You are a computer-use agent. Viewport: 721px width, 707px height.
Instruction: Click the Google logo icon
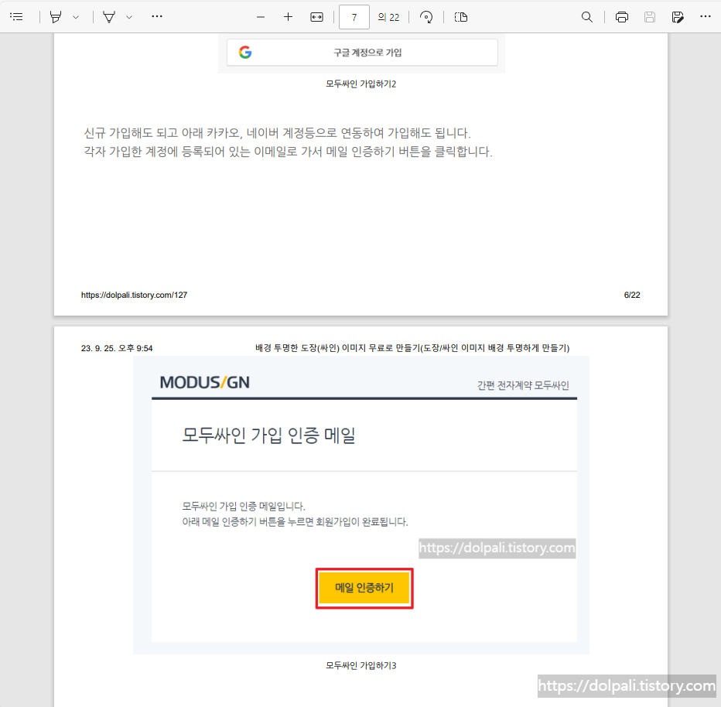pyautogui.click(x=245, y=53)
